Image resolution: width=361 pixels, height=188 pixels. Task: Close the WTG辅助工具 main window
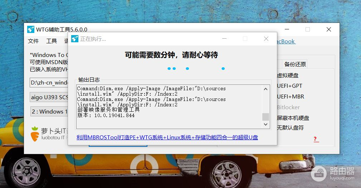[x=329, y=29]
